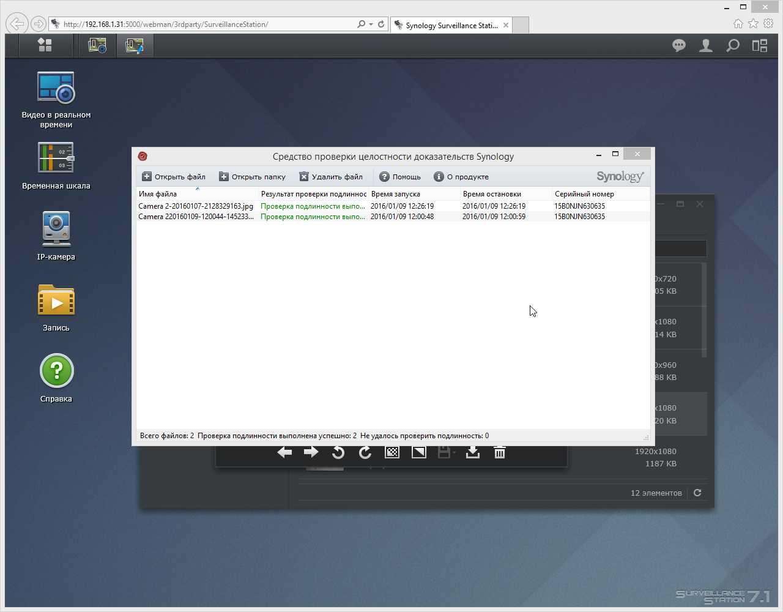This screenshot has width=783, height=612.
Task: Close the Synology Surveillance Station browser tab
Action: (506, 25)
